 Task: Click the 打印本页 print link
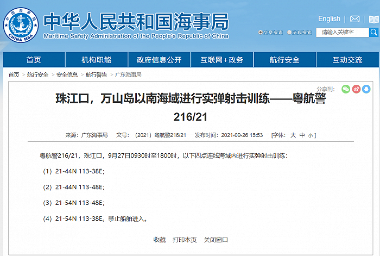pos(185,240)
